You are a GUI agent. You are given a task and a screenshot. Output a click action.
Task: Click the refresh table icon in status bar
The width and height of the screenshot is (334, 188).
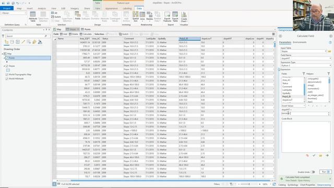[274, 184]
